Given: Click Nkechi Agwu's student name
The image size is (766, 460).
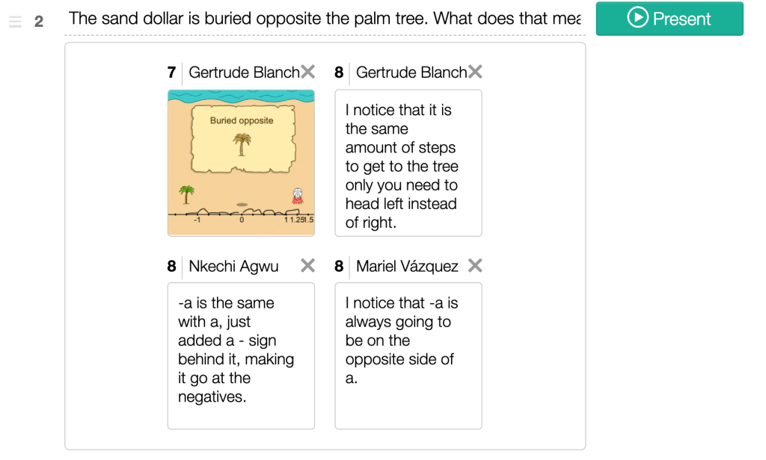Looking at the screenshot, I should click(233, 267).
